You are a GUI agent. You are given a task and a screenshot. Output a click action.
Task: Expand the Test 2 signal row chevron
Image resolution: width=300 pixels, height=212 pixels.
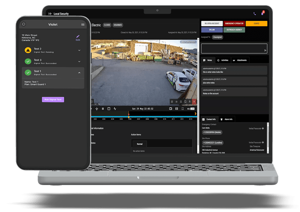tap(79, 50)
